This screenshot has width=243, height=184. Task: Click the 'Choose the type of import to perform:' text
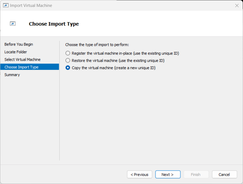coord(97,45)
